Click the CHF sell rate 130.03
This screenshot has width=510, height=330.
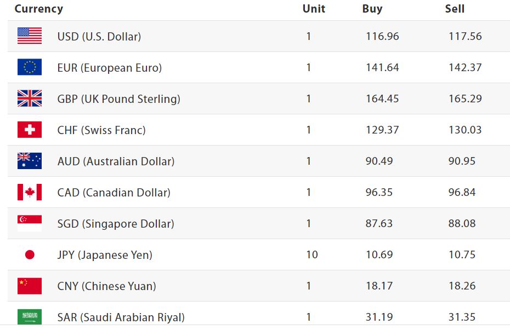point(465,130)
